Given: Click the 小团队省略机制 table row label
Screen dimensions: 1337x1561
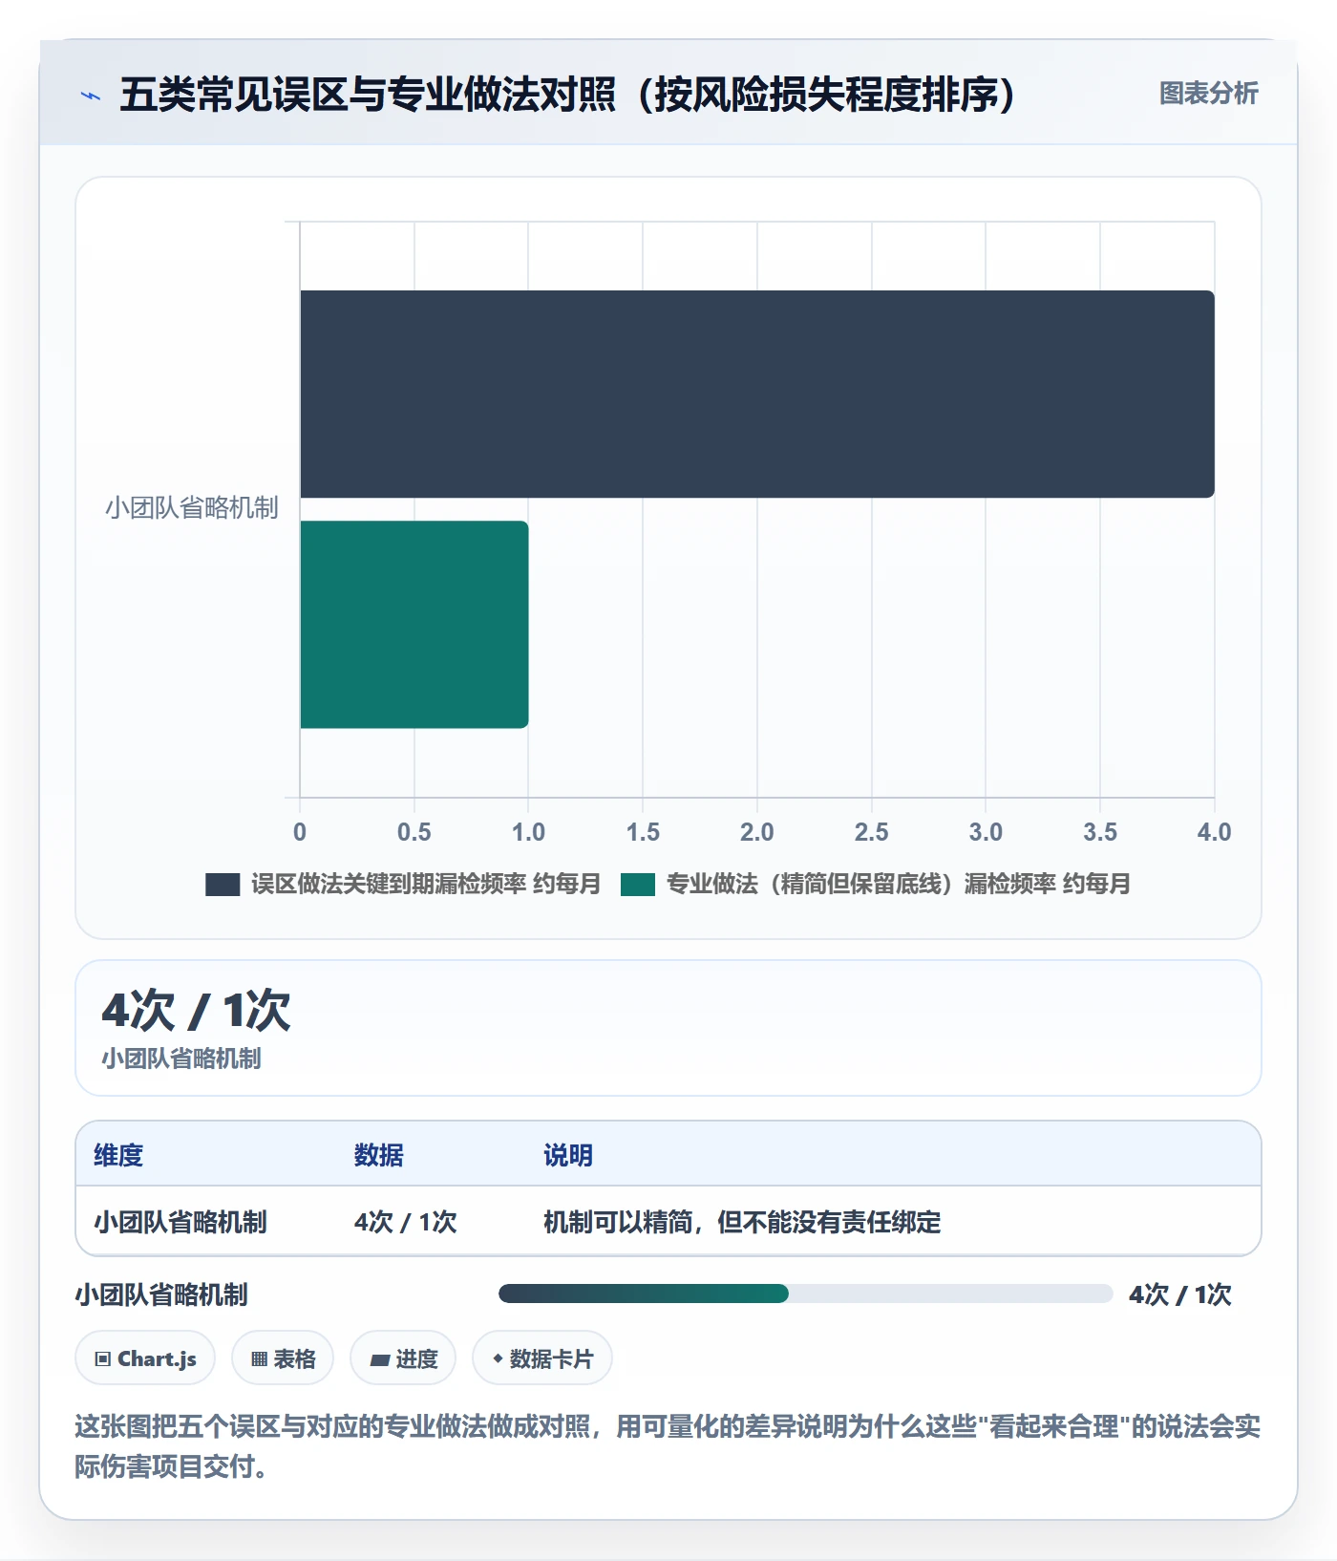Looking at the screenshot, I should [x=180, y=1223].
